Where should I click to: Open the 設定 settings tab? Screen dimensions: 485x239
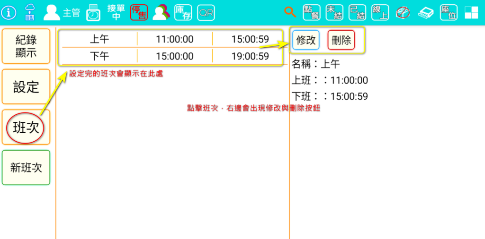coord(26,86)
